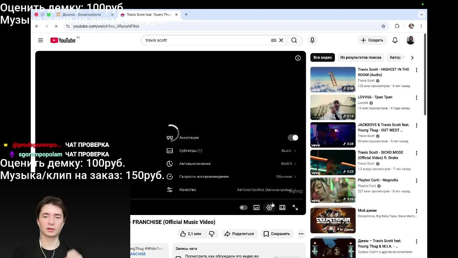Click the browser address bar URL
Screen dimensions: 458x258
click(x=106, y=26)
